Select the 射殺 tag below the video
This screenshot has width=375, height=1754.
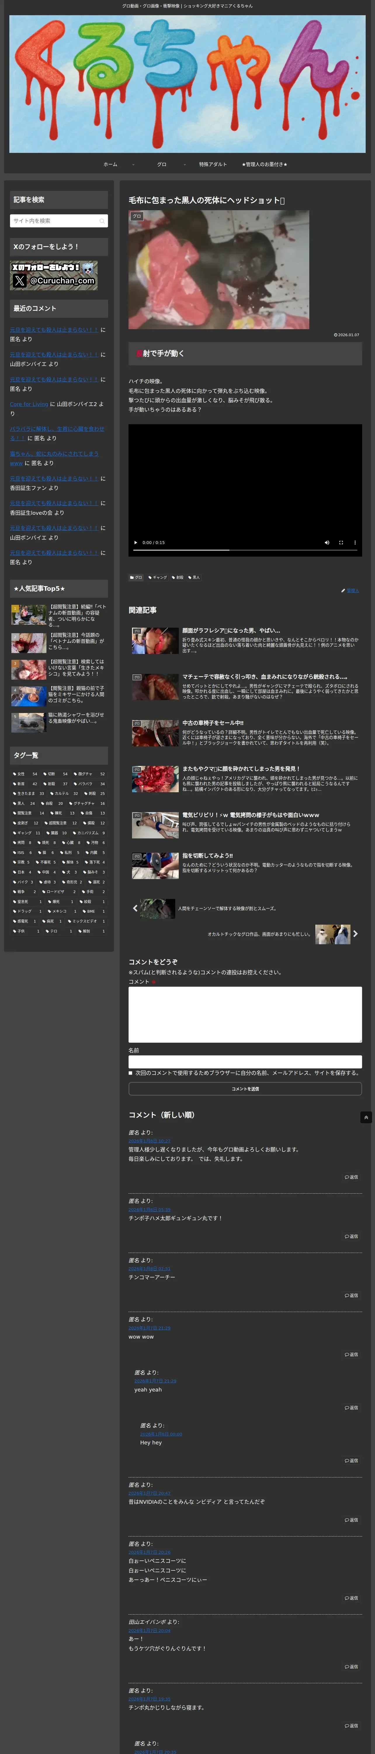(178, 577)
